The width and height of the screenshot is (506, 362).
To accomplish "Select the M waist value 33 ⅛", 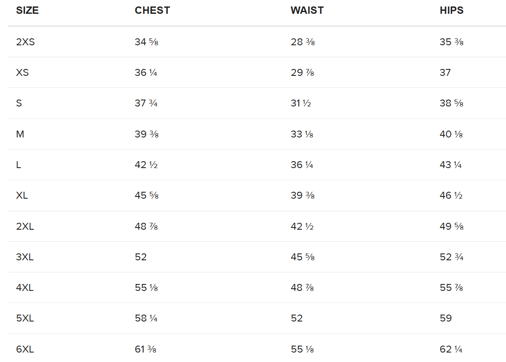I will (302, 134).
